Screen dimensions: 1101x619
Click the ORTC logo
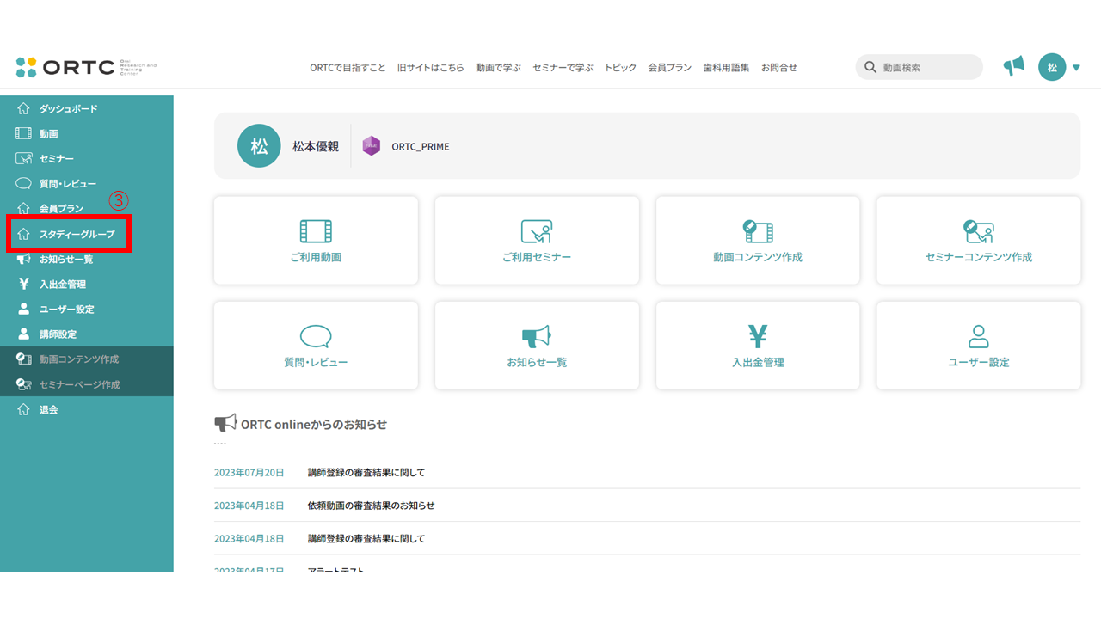87,67
